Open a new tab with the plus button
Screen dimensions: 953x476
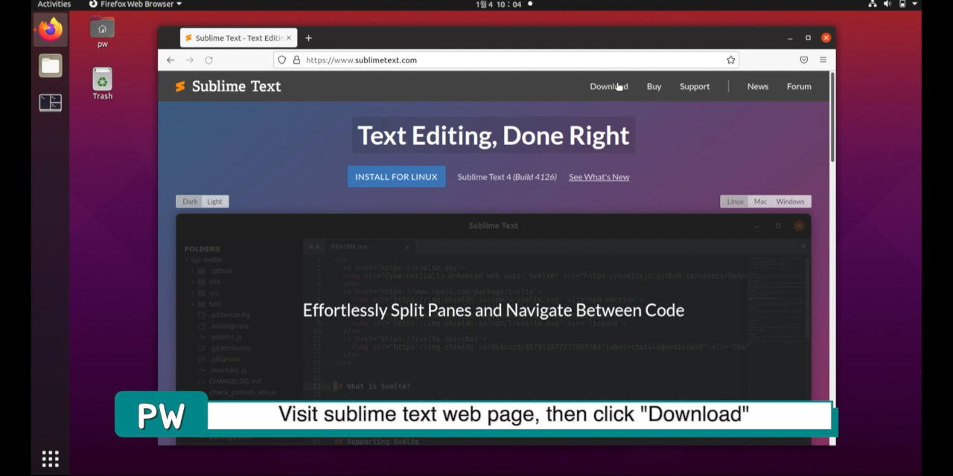point(308,38)
